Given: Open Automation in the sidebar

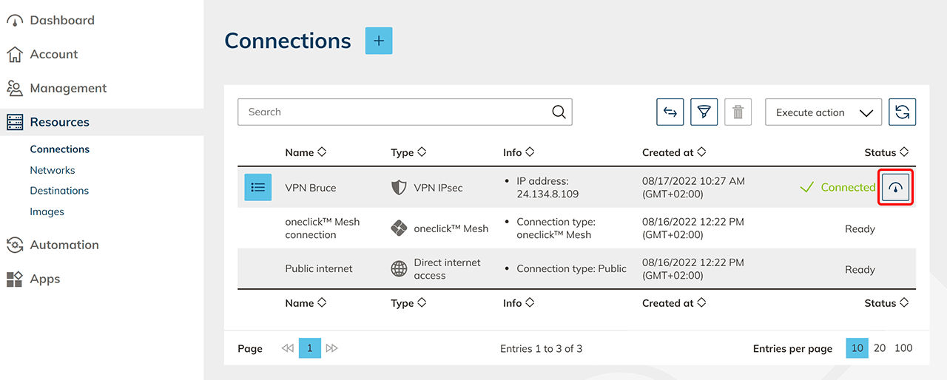Looking at the screenshot, I should point(64,245).
